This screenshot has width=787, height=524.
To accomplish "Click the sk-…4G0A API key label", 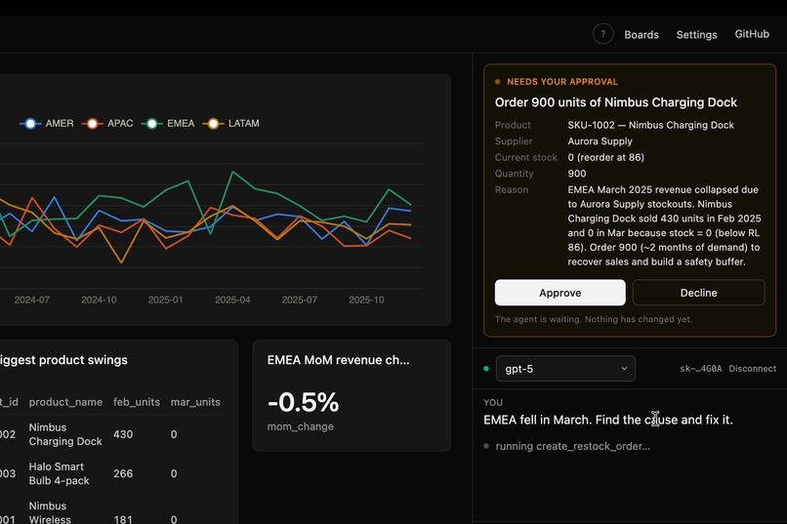I will tap(701, 369).
